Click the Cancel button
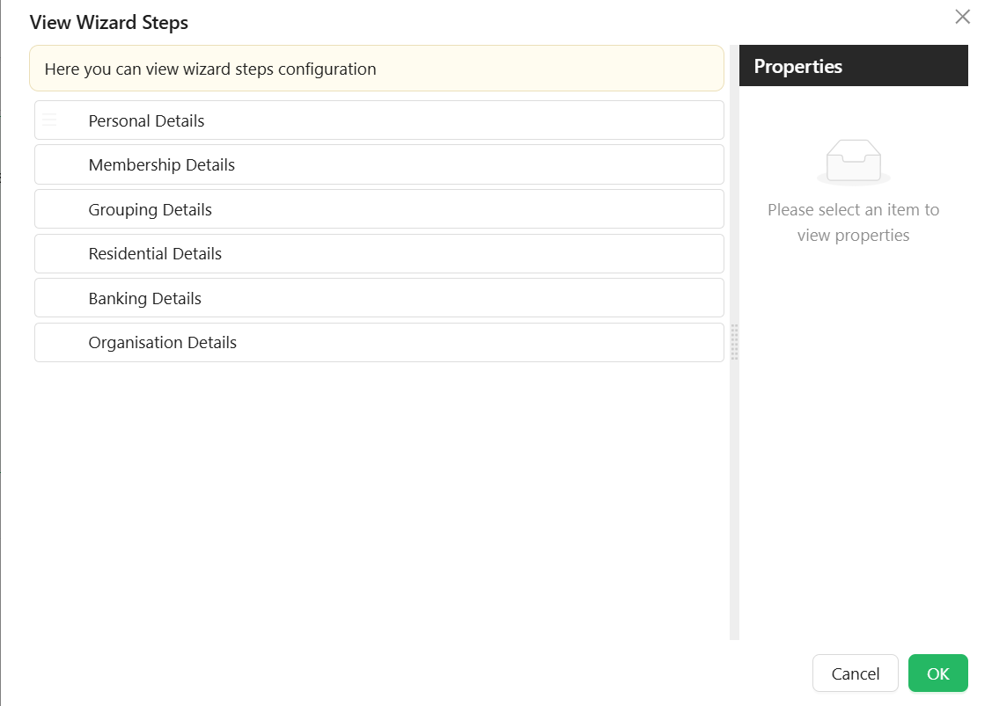992x706 pixels. click(x=855, y=673)
